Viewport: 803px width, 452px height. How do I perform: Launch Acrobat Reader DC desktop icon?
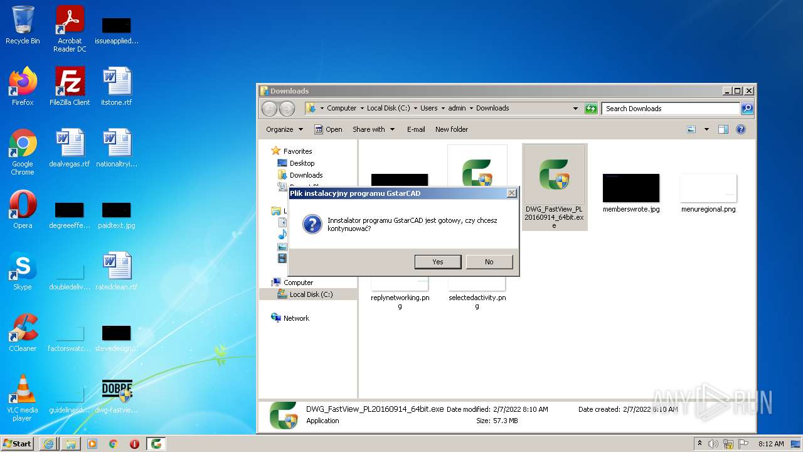coord(70,29)
